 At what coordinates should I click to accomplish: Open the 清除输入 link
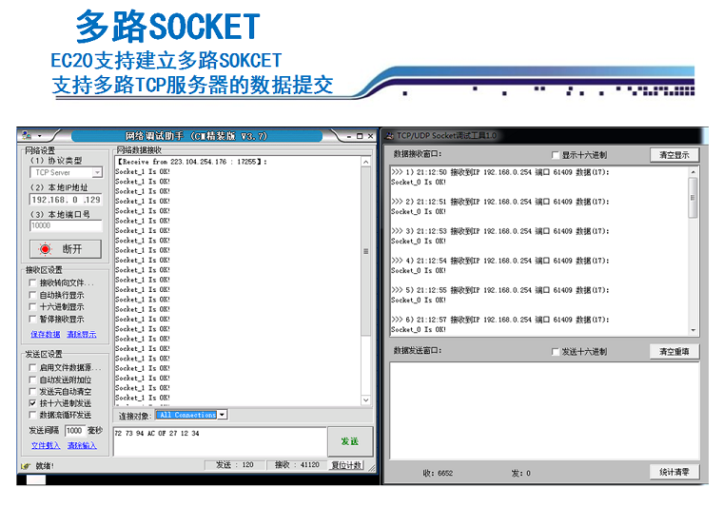pos(82,445)
